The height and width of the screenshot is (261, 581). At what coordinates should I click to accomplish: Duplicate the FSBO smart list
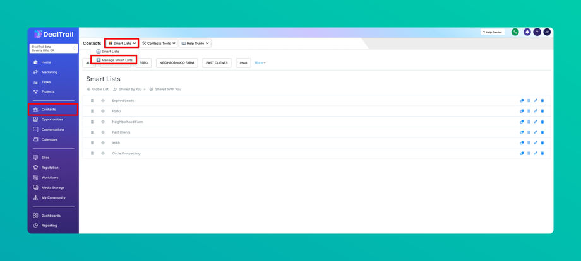click(x=522, y=111)
